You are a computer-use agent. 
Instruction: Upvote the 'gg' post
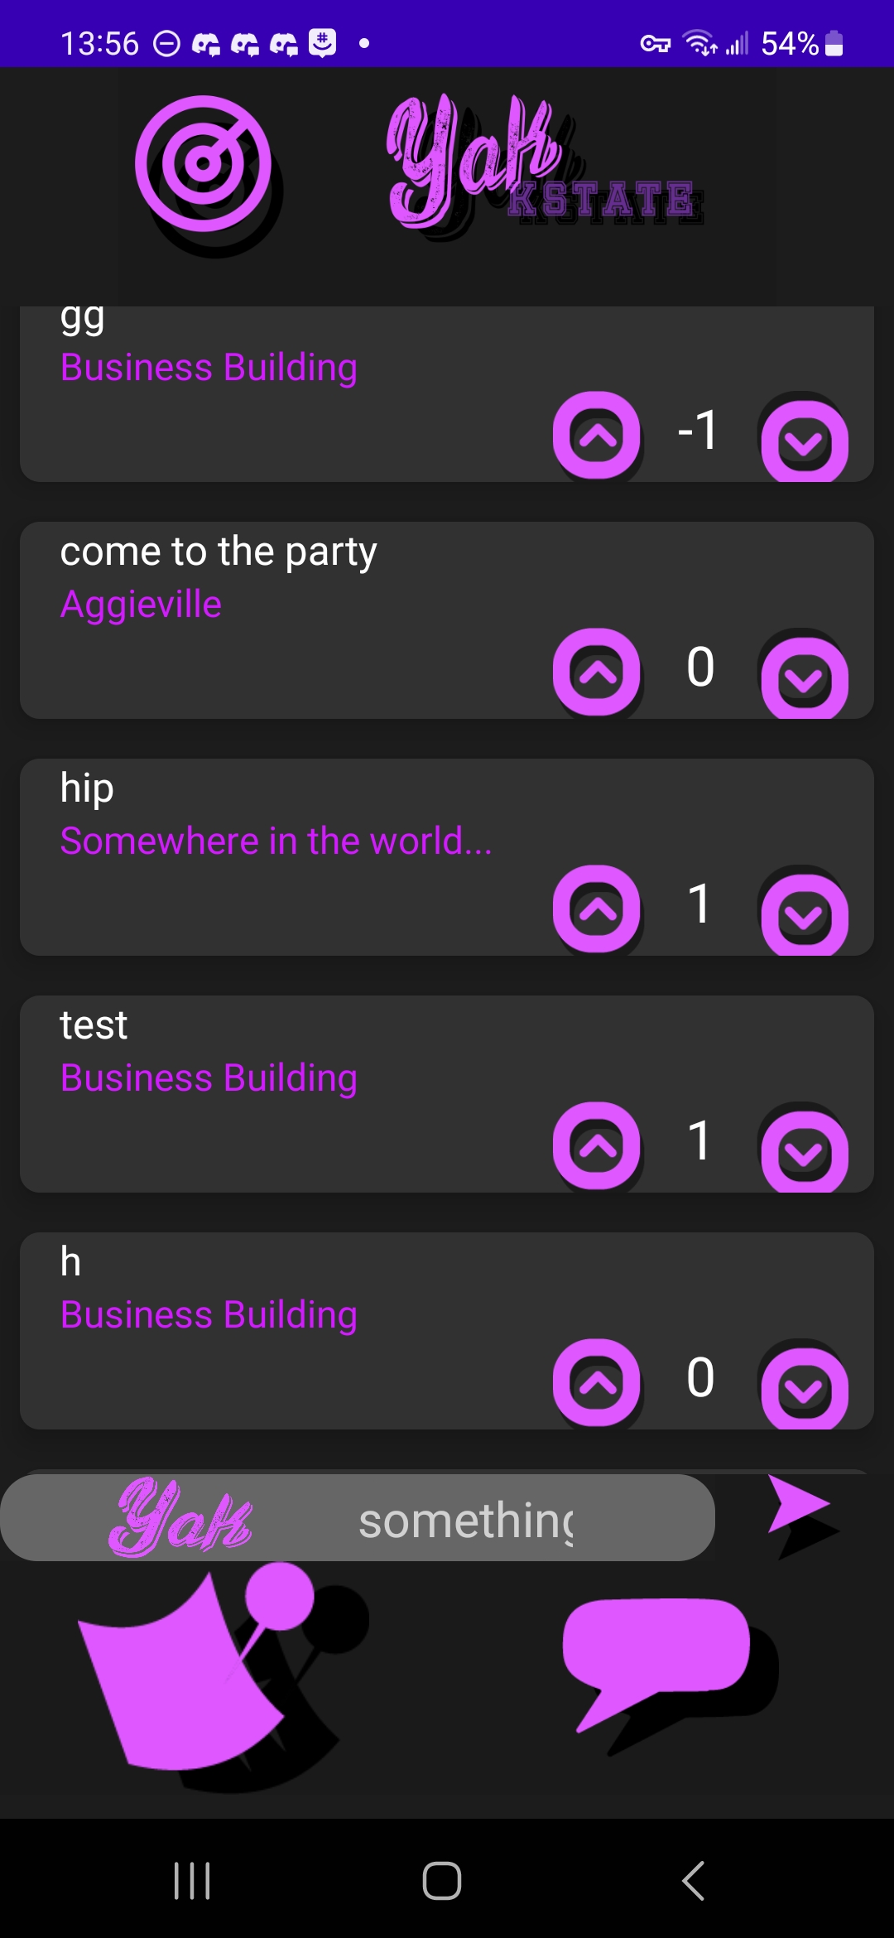pyautogui.click(x=597, y=435)
